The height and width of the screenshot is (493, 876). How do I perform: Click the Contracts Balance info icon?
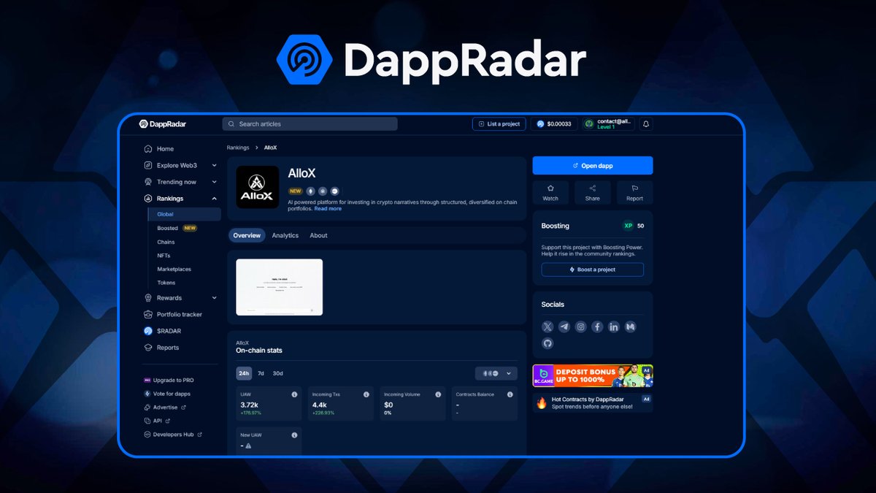point(510,394)
